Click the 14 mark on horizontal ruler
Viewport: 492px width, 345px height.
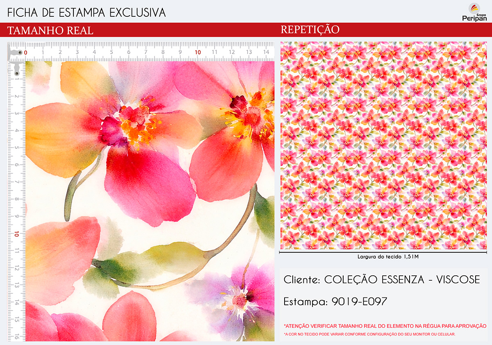point(266,52)
